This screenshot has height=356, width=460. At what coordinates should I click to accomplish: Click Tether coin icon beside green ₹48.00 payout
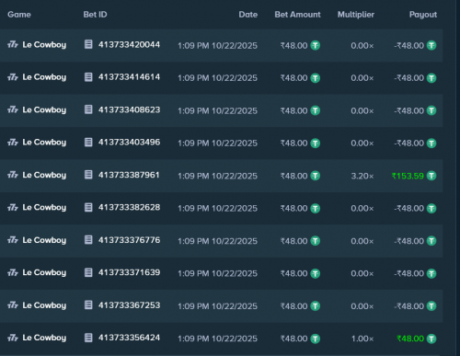coord(431,339)
